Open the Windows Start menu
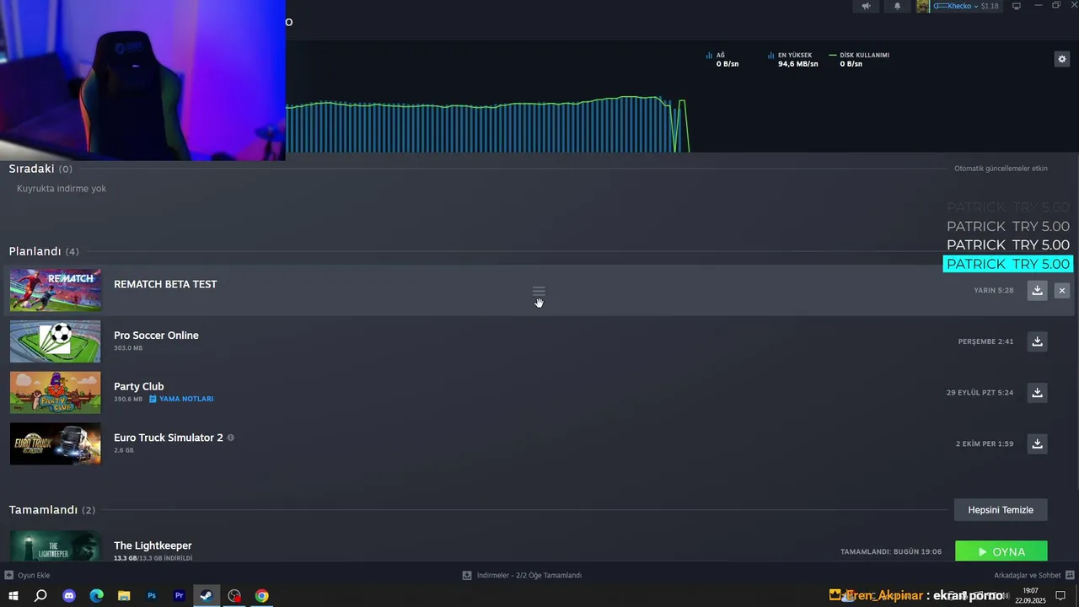 point(13,595)
